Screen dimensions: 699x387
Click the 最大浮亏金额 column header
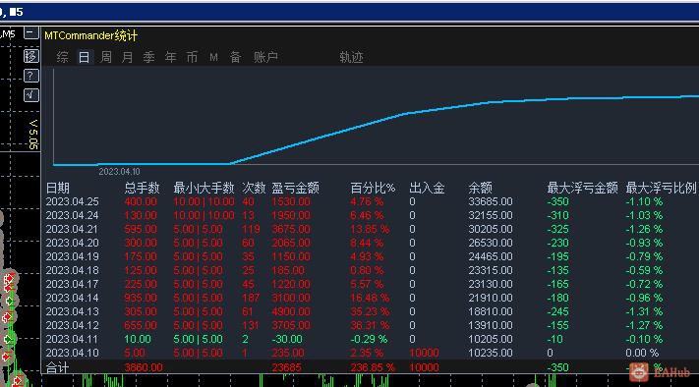[x=583, y=188]
